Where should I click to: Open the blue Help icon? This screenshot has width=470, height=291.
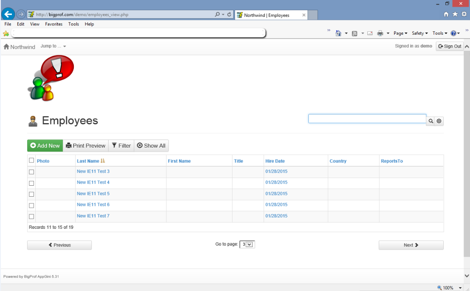(x=453, y=33)
